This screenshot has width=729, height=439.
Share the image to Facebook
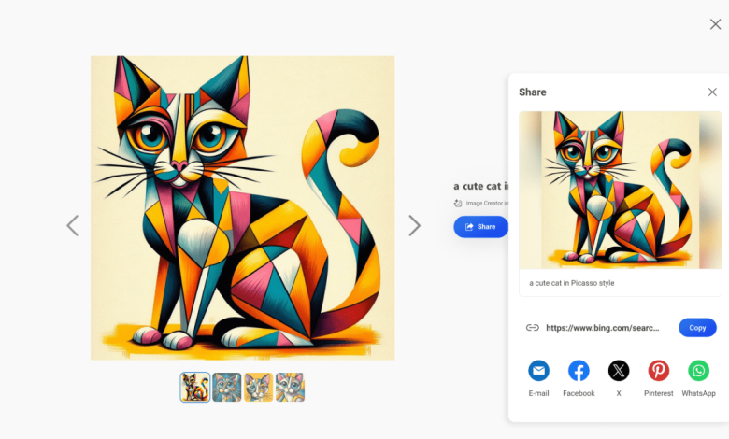[579, 371]
